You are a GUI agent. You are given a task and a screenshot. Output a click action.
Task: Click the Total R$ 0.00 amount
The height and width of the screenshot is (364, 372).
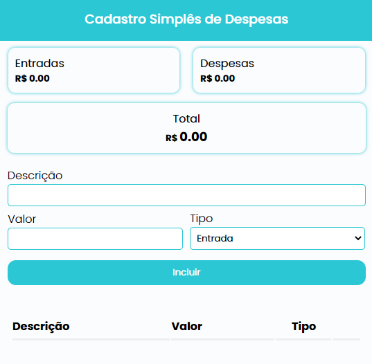(186, 137)
